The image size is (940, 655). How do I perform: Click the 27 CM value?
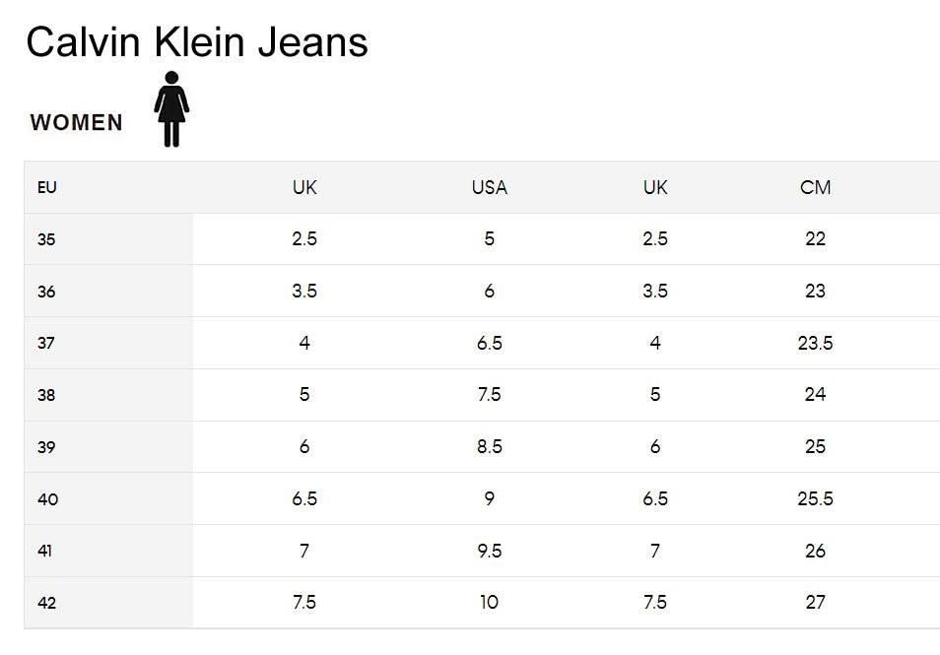pos(815,602)
